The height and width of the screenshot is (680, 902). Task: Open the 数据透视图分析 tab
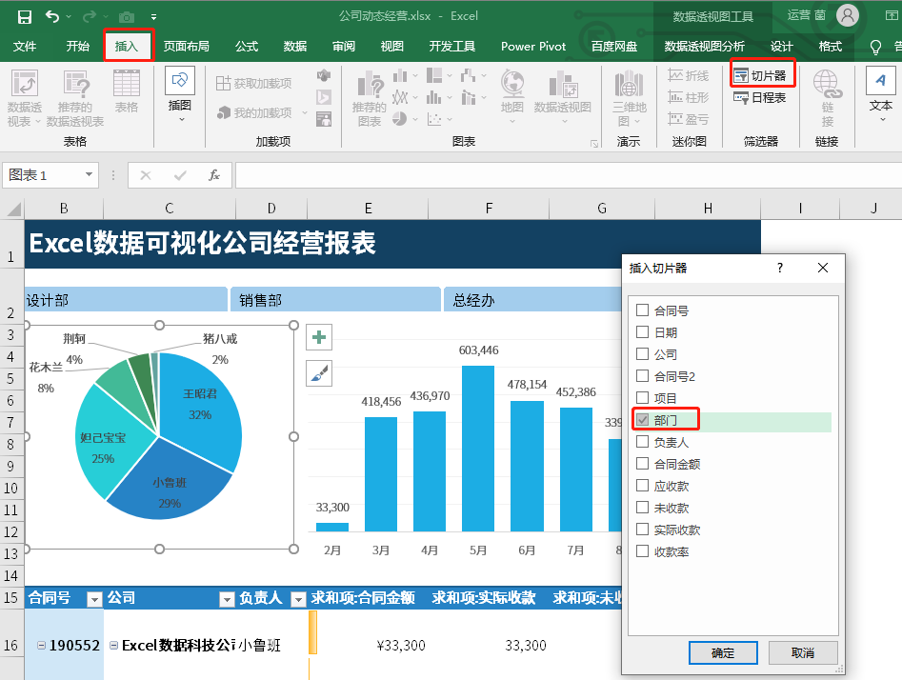coord(705,46)
